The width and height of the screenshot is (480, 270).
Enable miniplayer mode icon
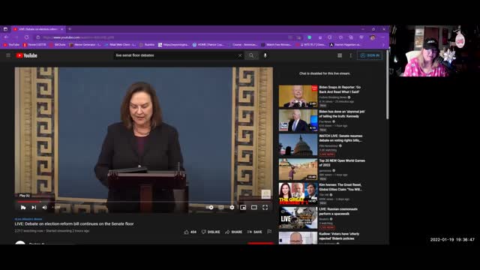coord(243,208)
